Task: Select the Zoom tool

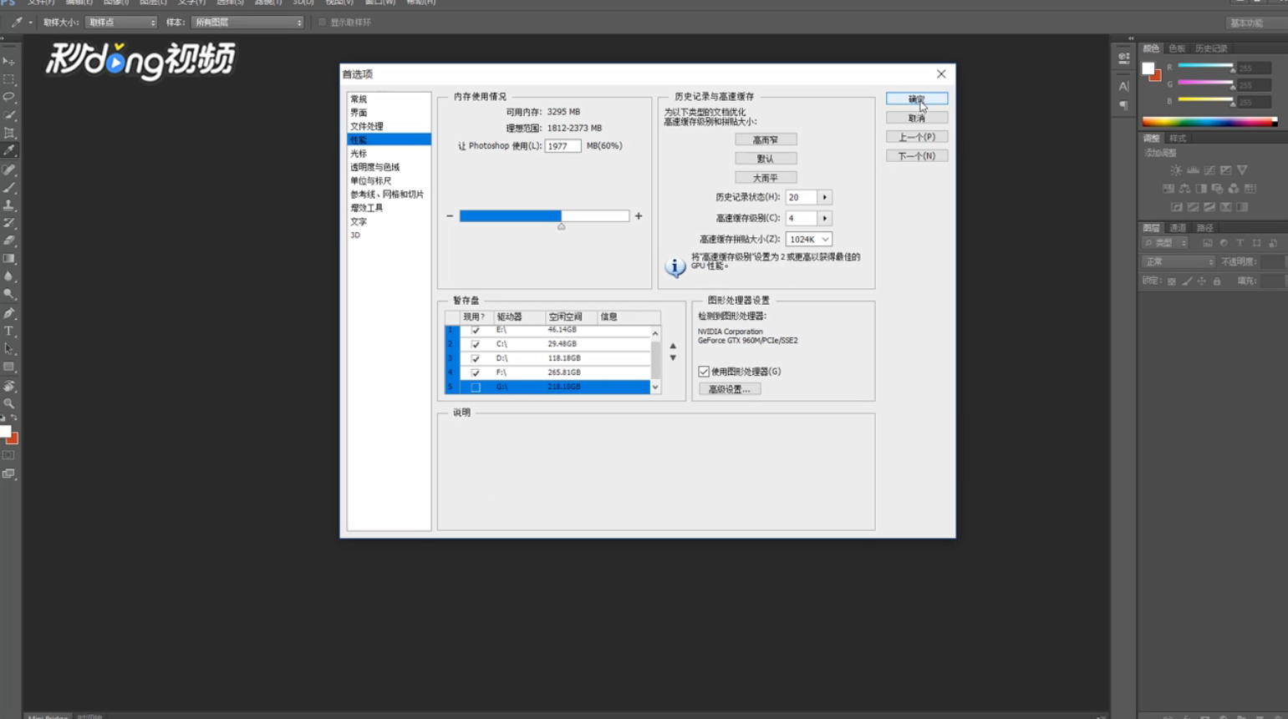Action: [x=9, y=403]
